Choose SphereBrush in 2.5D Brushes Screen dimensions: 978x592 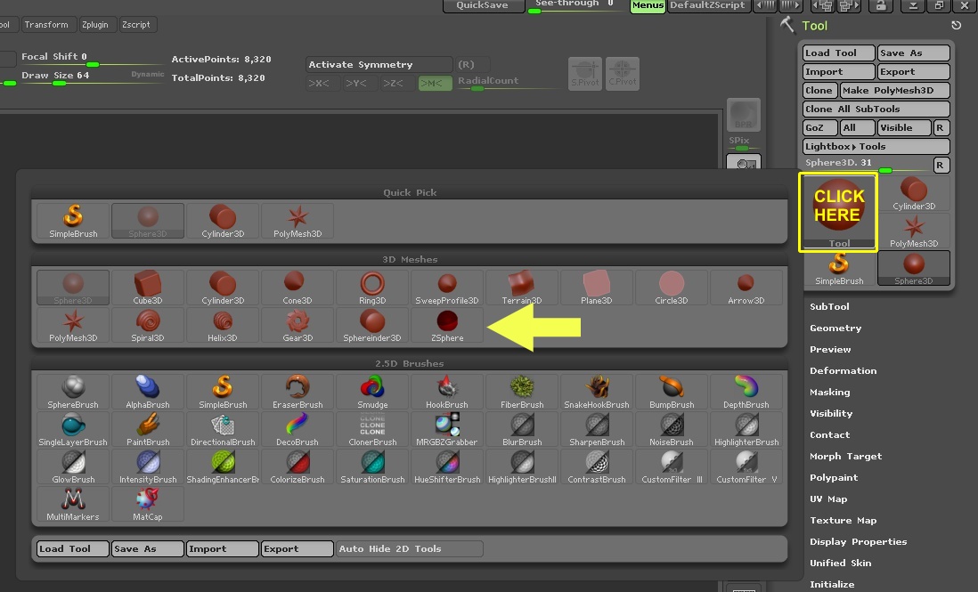(73, 392)
